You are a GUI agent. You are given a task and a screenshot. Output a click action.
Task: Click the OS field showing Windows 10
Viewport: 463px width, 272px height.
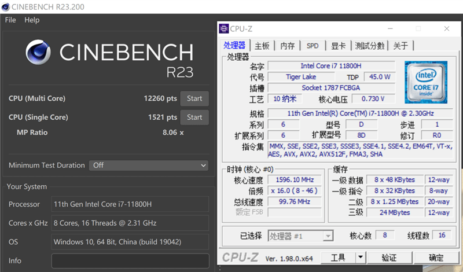pos(130,242)
